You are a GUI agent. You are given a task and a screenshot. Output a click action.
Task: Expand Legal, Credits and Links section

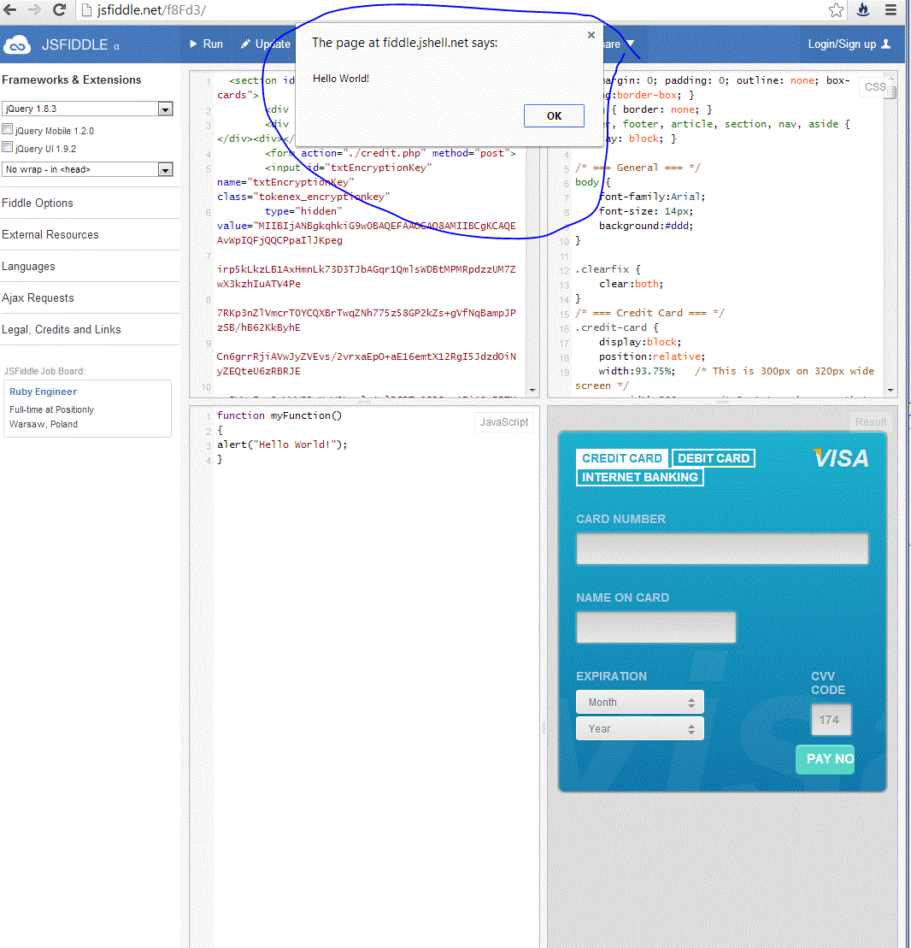point(62,329)
